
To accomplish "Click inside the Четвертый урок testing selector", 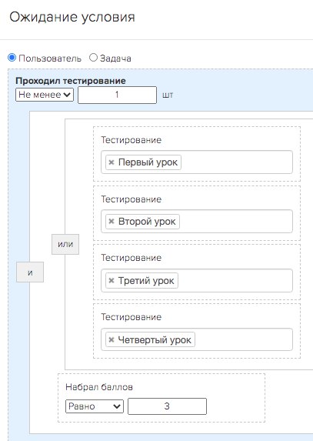I will click(x=197, y=339).
